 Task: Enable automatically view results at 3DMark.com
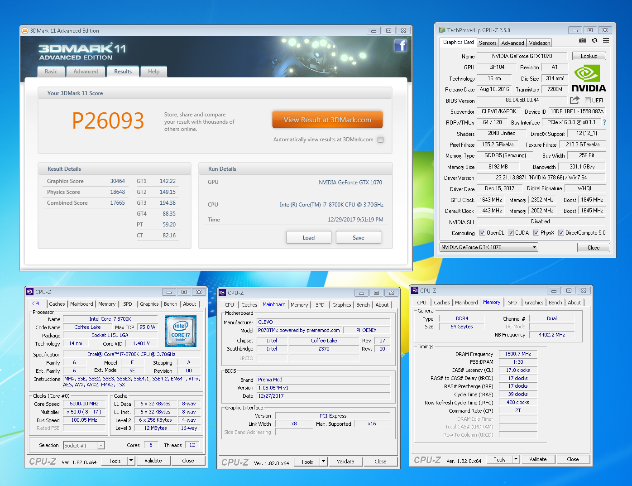pos(380,140)
